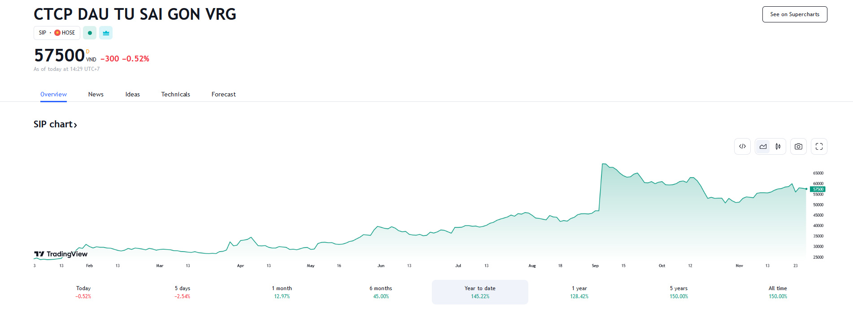Switch to candlestick chart style icon

(778, 147)
